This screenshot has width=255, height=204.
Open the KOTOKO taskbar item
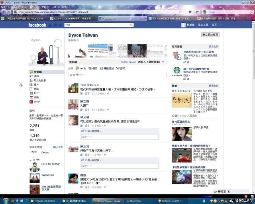tap(171, 201)
